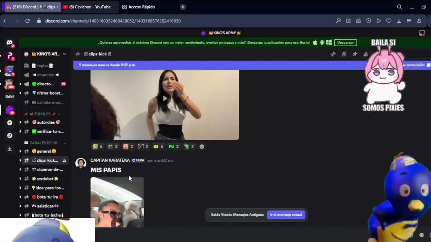The height and width of the screenshot is (242, 431).
Task: Open the server with 185 notifications
Action: 9,84
